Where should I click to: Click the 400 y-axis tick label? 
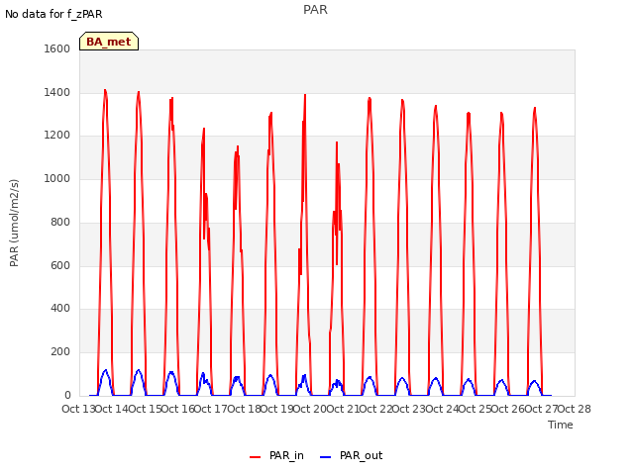60,308
